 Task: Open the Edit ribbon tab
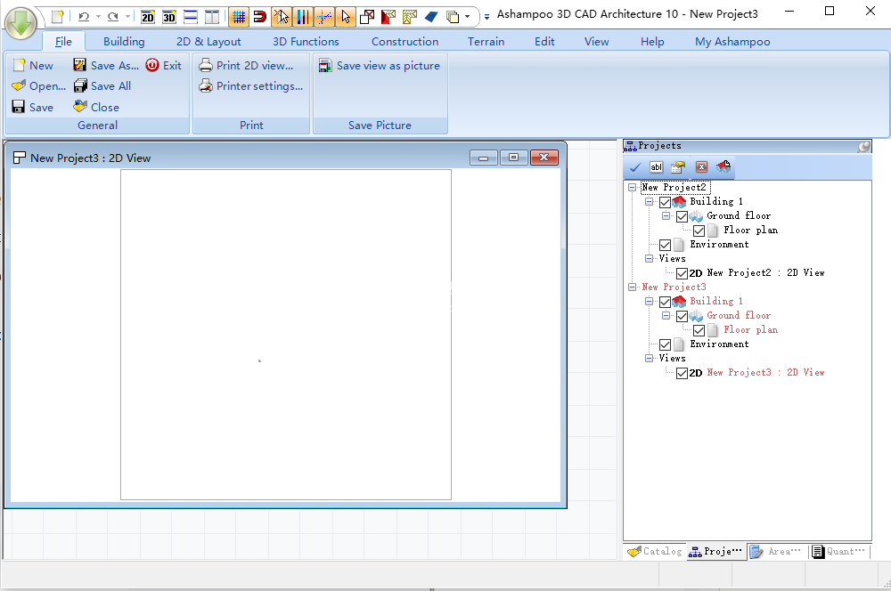(x=544, y=42)
